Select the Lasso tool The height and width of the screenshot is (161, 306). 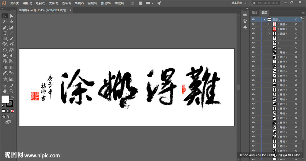pyautogui.click(x=12, y=22)
